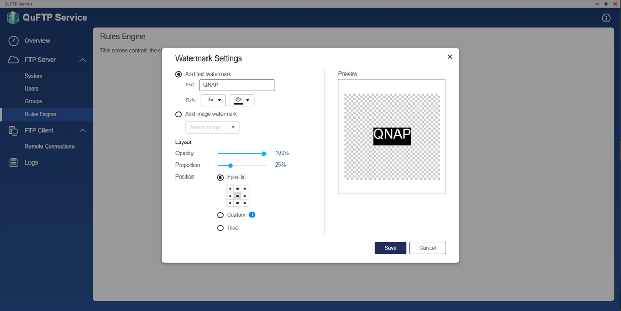
Task: Click the FTP Server cloud icon
Action: tap(14, 60)
